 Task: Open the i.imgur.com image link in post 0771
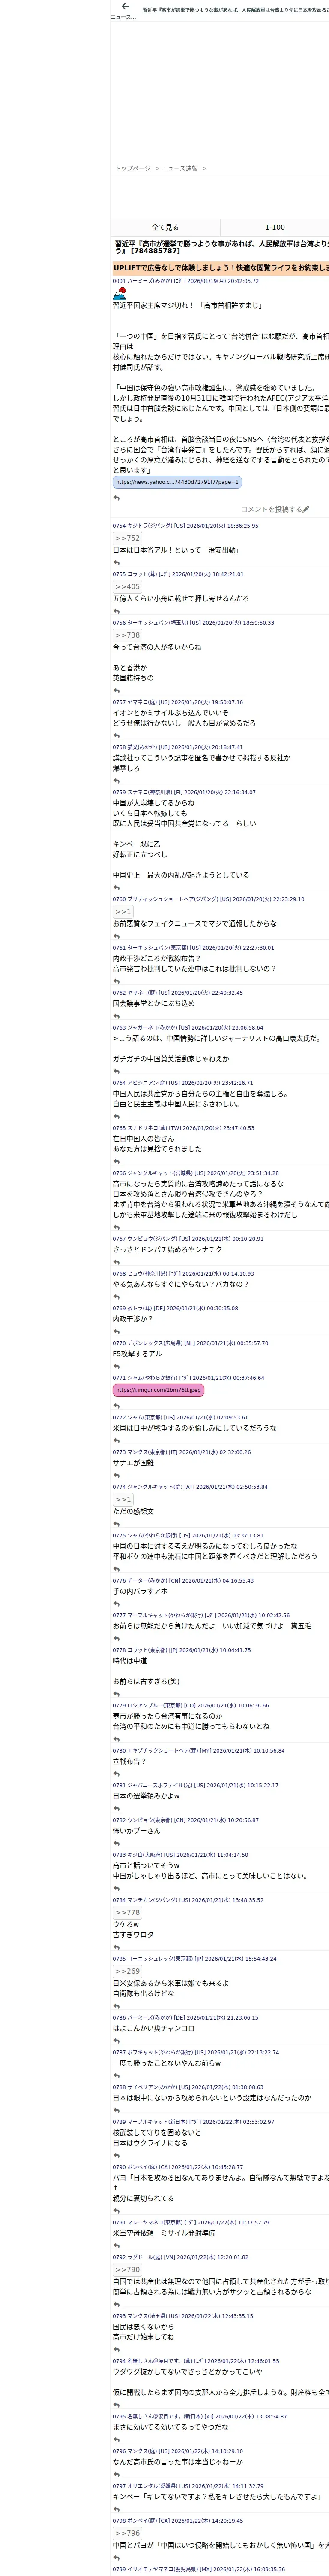click(158, 1390)
